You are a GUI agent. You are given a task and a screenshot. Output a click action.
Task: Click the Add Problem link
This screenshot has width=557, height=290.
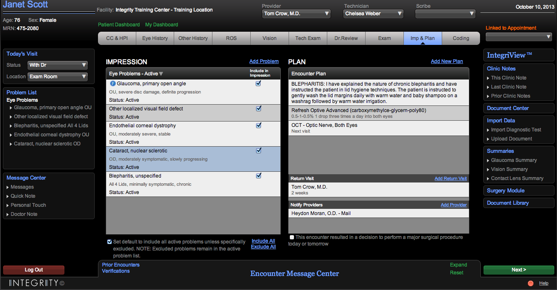264,61
